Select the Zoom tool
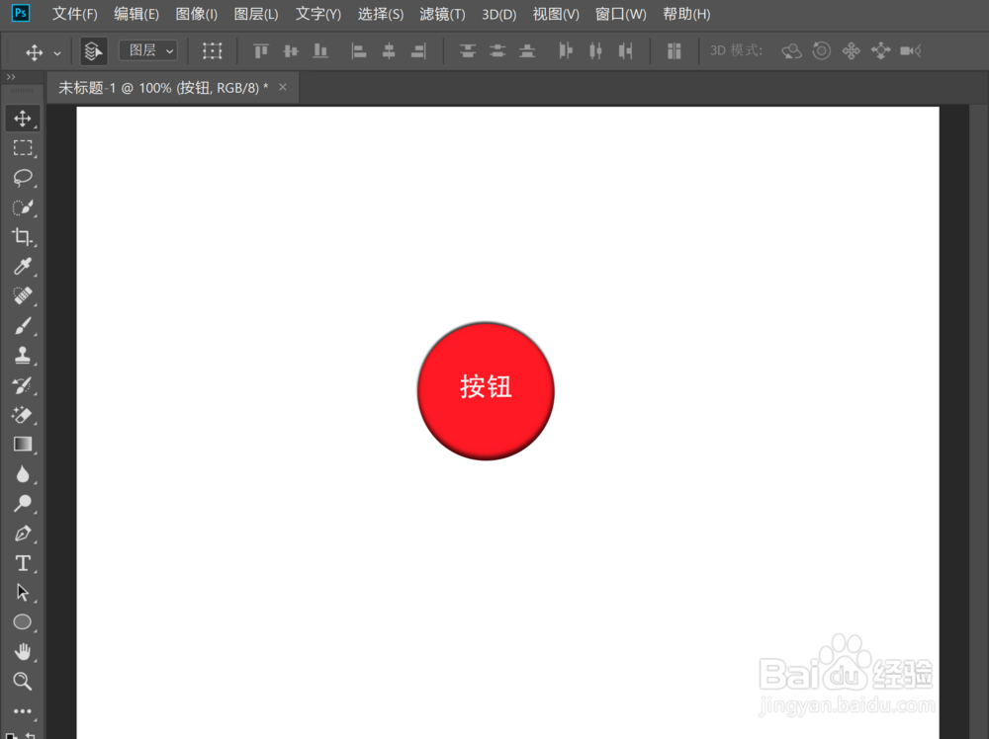 pos(23,682)
